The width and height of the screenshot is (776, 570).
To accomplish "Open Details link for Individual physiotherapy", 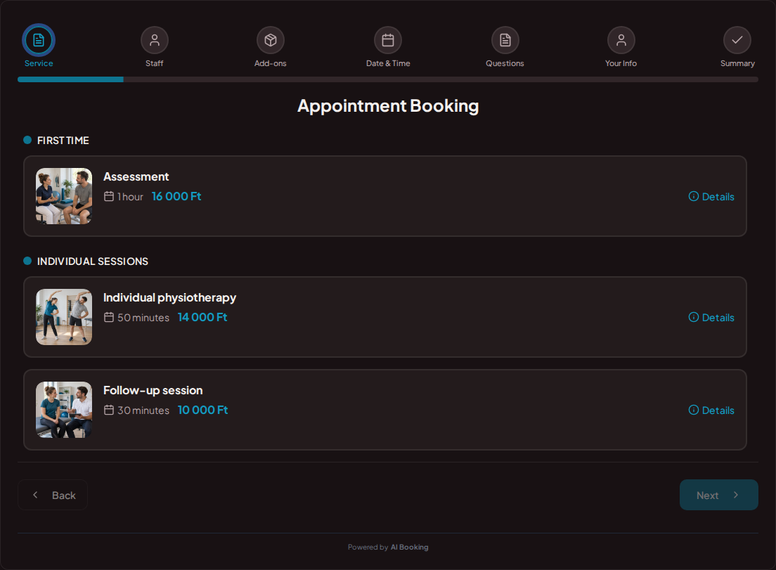I will tap(718, 318).
